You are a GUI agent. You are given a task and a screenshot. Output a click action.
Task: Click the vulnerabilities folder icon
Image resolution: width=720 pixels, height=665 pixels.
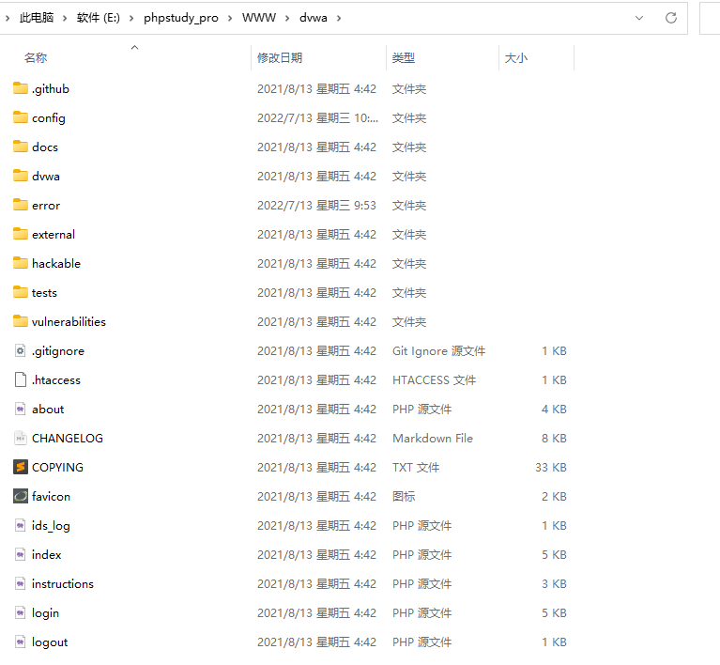coord(21,321)
